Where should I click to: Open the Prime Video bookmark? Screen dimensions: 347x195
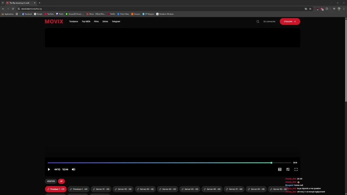[123, 14]
